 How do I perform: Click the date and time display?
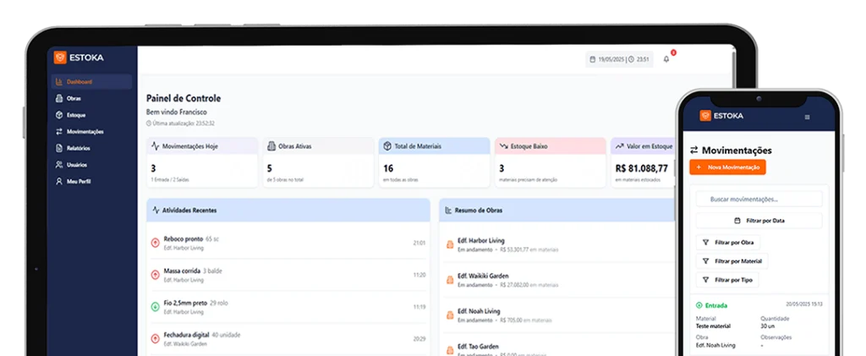[x=619, y=59]
